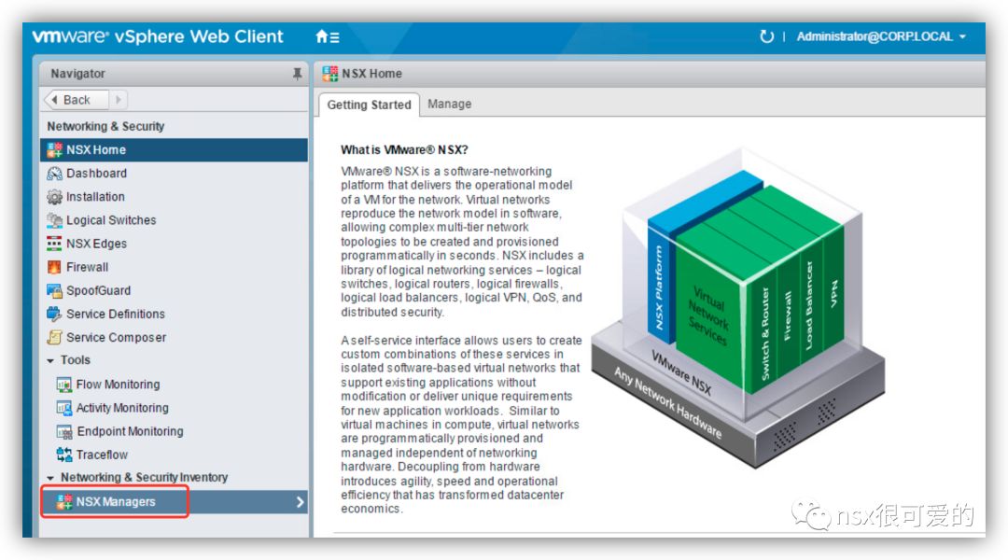Click the NSX Edges icon

pyautogui.click(x=55, y=244)
